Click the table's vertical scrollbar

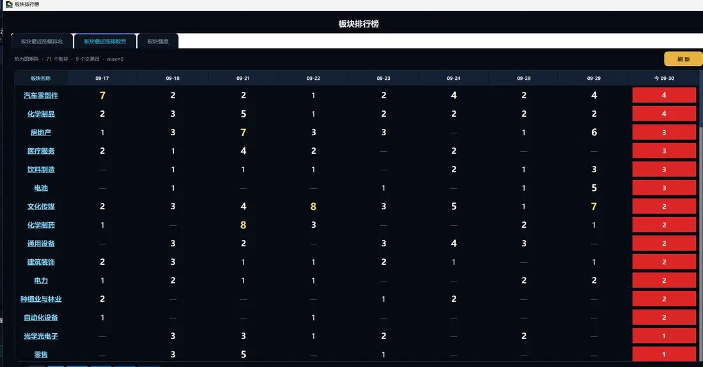tap(700, 215)
